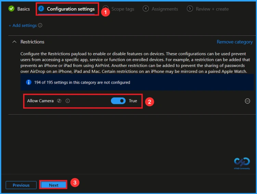Image resolution: width=257 pixels, height=194 pixels.
Task: Click '194 of 195 settings' banner text
Action: [x=82, y=82]
